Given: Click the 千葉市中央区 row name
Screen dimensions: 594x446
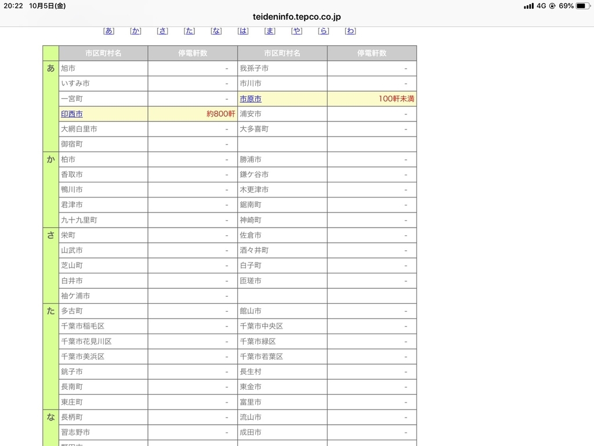Looking at the screenshot, I should click(261, 326).
